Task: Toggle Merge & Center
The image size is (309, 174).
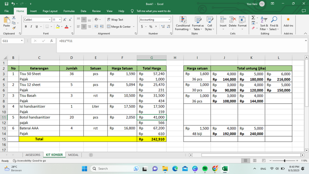Action: click(x=119, y=26)
